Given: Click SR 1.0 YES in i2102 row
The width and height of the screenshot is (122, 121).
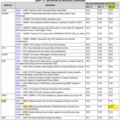Looking at the screenshot, I should tap(88, 48).
